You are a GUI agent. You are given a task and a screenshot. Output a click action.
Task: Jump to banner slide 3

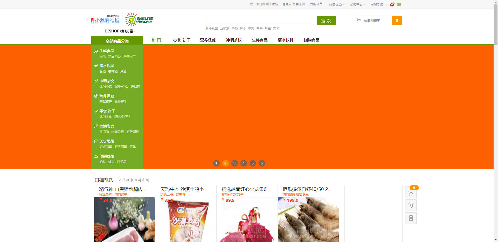tap(234, 163)
